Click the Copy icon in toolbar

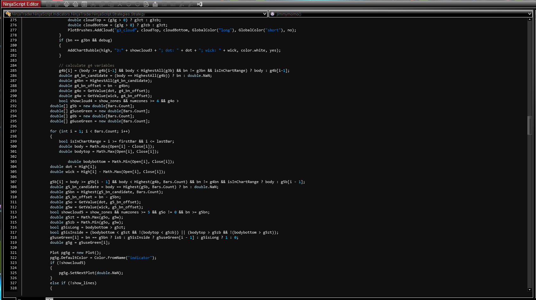(102, 4)
